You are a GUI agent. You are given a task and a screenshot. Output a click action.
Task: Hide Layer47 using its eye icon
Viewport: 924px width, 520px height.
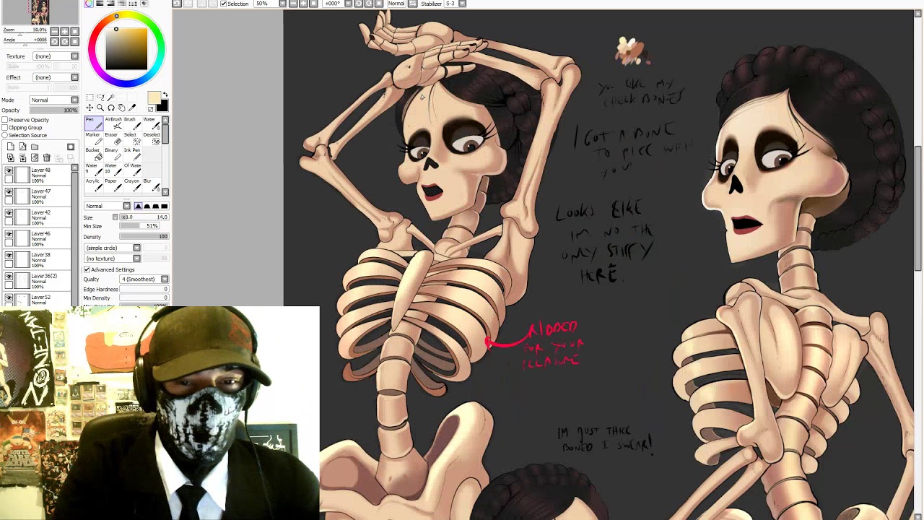point(9,192)
